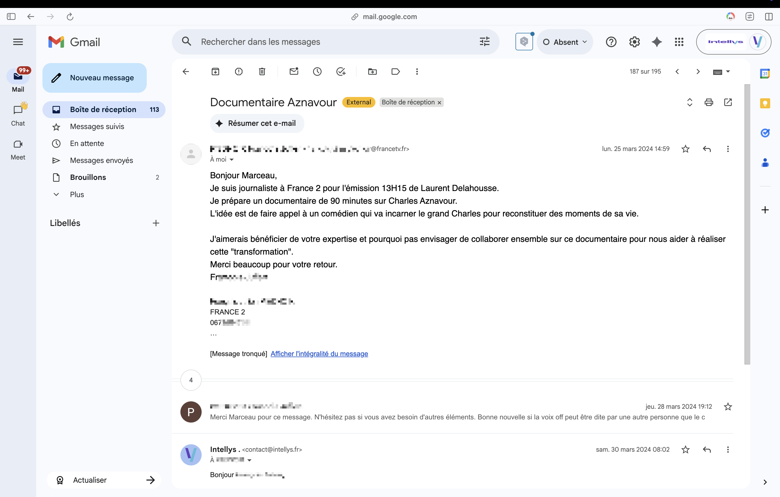
Task: Open the Boîte de réception label
Action: (103, 109)
